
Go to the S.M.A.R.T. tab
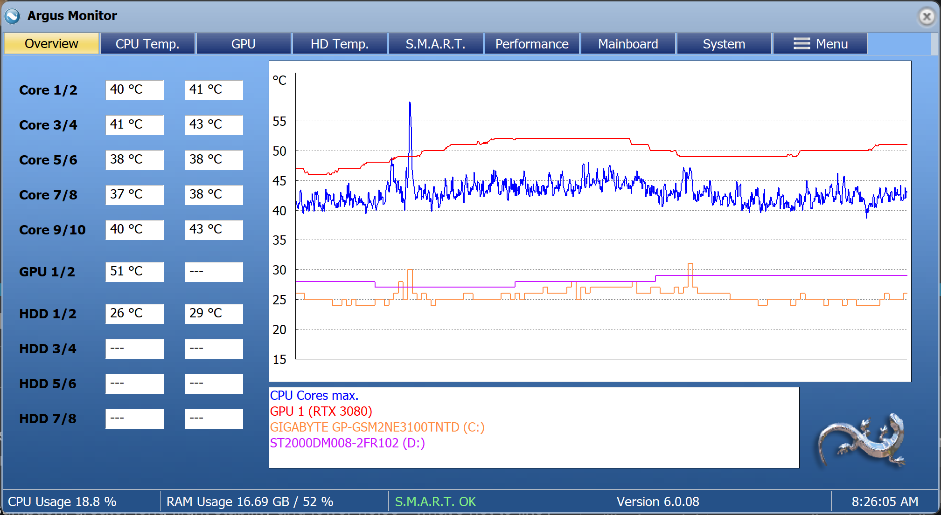pos(436,44)
